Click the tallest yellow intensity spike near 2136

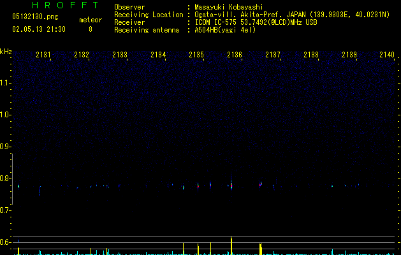coord(231,245)
